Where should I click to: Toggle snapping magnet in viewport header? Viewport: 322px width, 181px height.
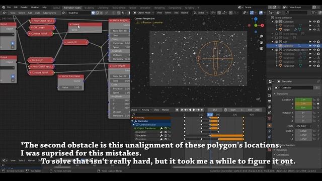(219, 13)
